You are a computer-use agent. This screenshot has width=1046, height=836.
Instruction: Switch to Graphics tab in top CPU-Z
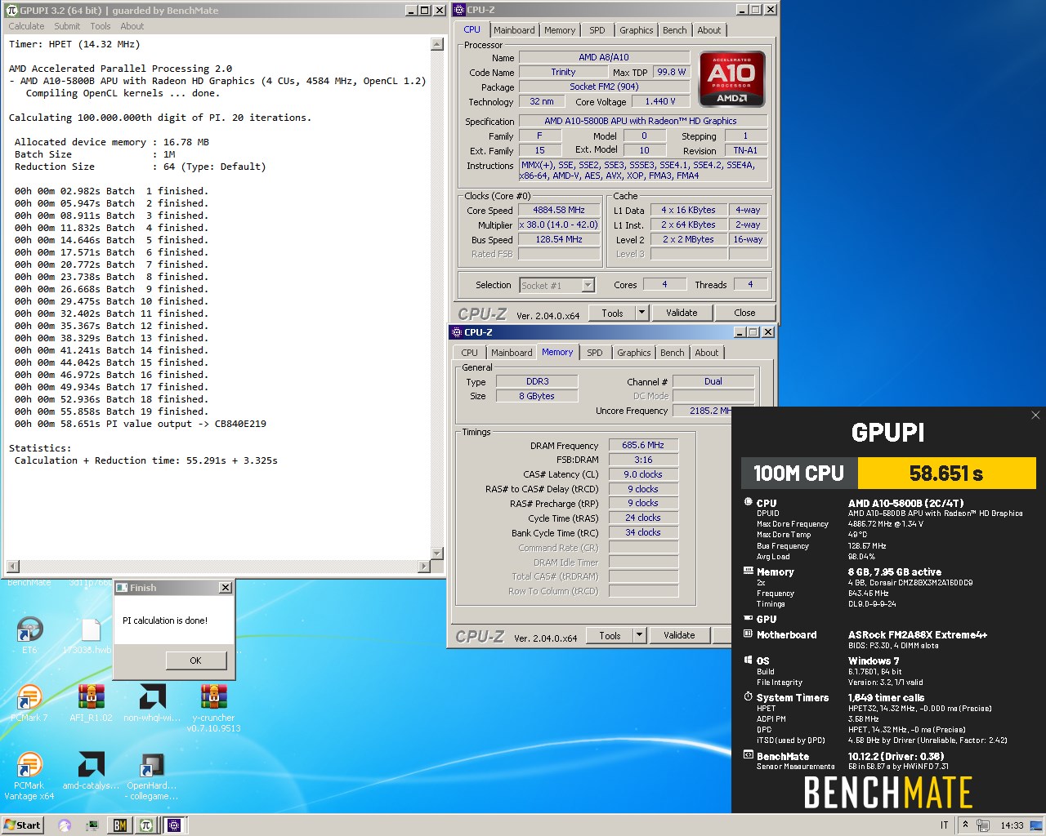point(636,30)
